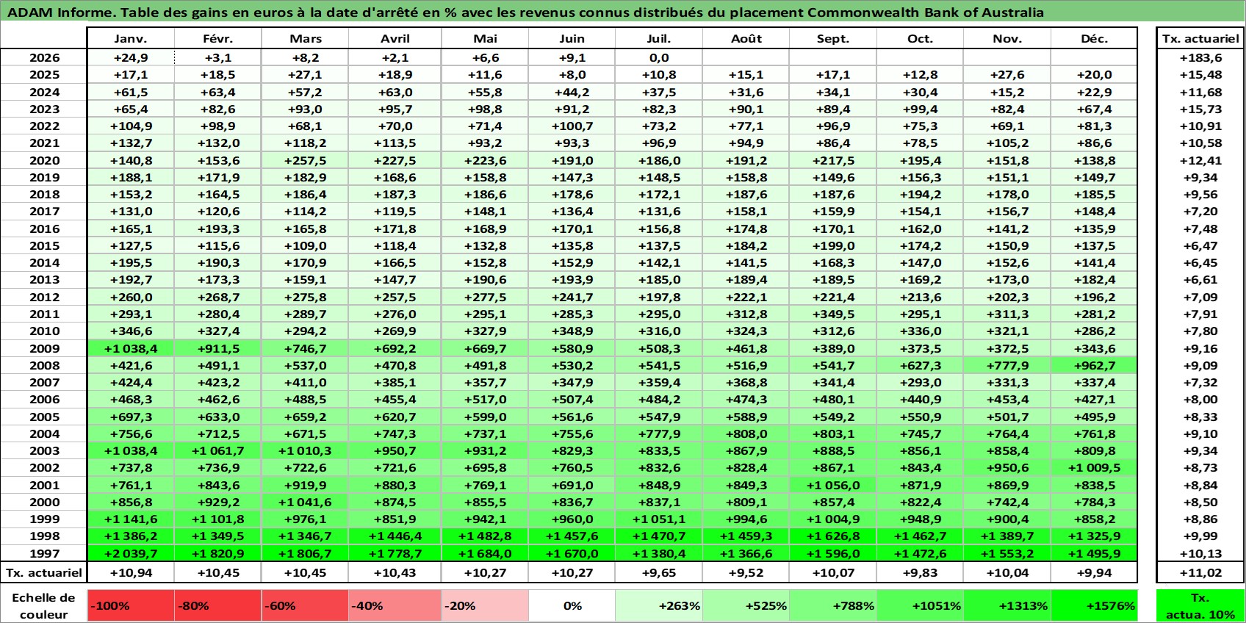Click the 'Juin' column header
The image size is (1246, 623).
pos(572,38)
